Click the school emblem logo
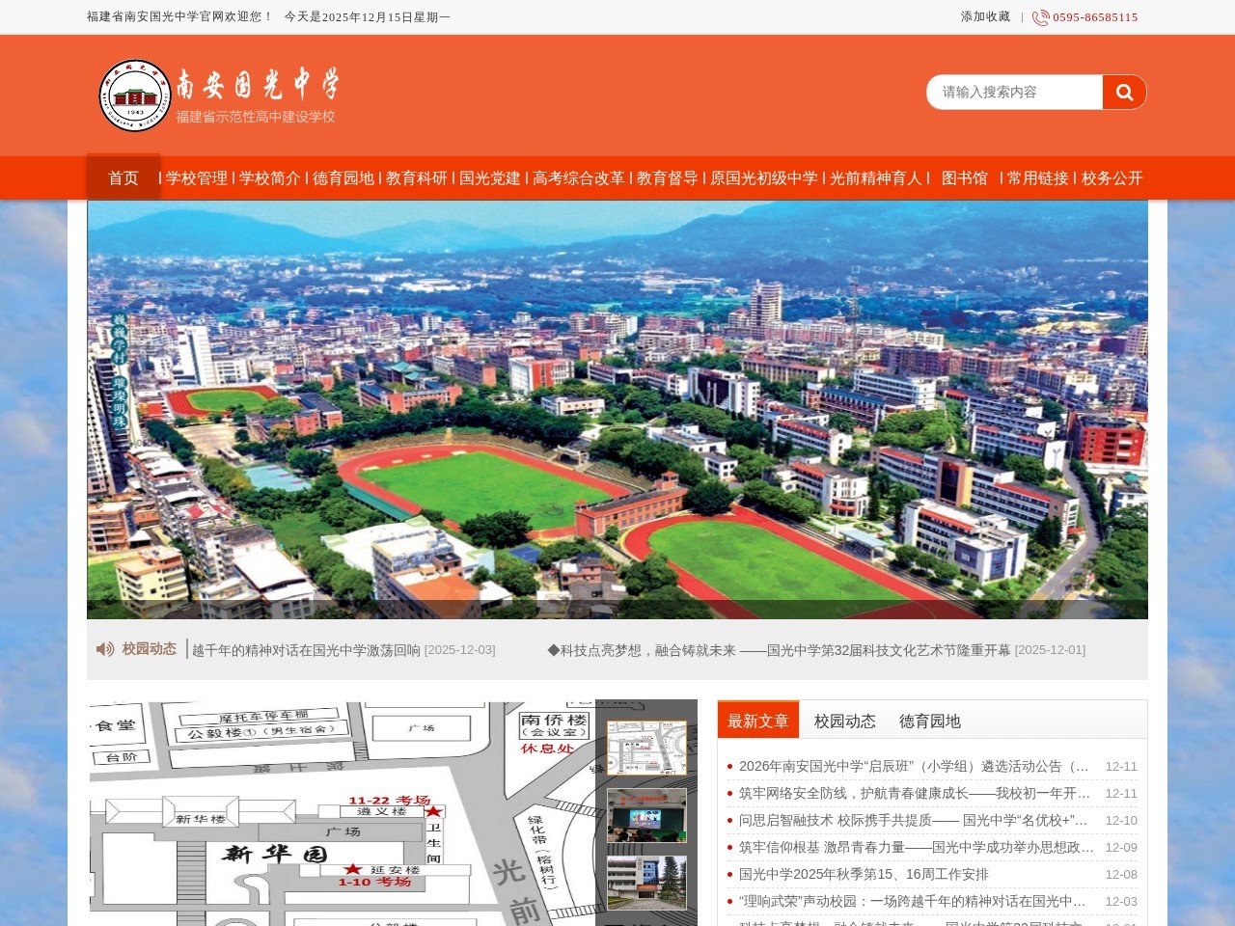The height and width of the screenshot is (926, 1235). [x=135, y=95]
